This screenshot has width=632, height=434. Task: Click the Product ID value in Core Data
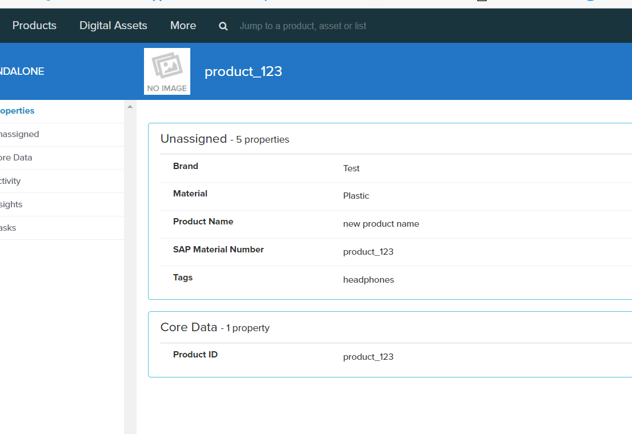(368, 357)
